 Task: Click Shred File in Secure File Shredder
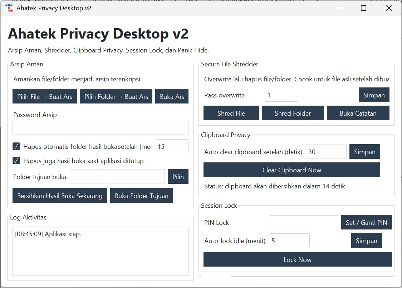tap(231, 113)
